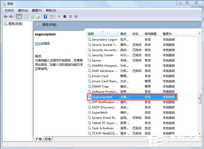204x149 pixels.
Task: Click the Show/Hide Action Pane icon
Action: tap(51, 17)
